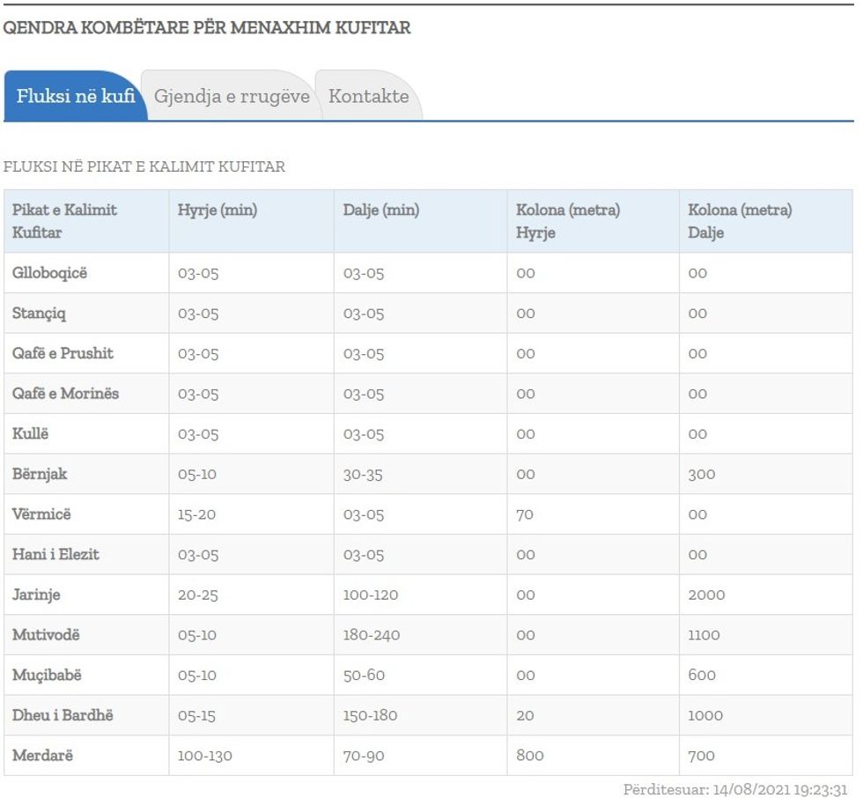The width and height of the screenshot is (863, 798).
Task: Click the Përditesuar timestamp text
Action: [734, 789]
